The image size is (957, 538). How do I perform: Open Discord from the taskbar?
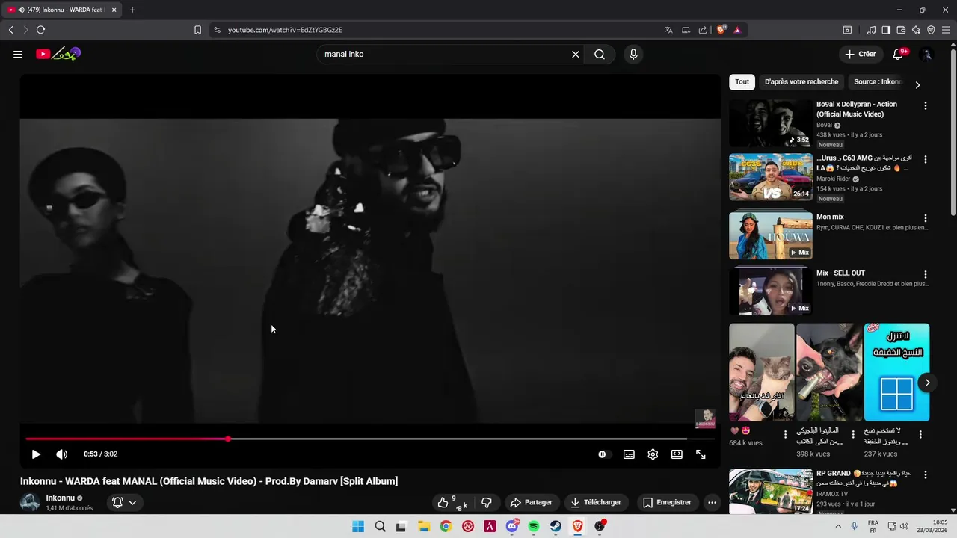[x=512, y=526]
